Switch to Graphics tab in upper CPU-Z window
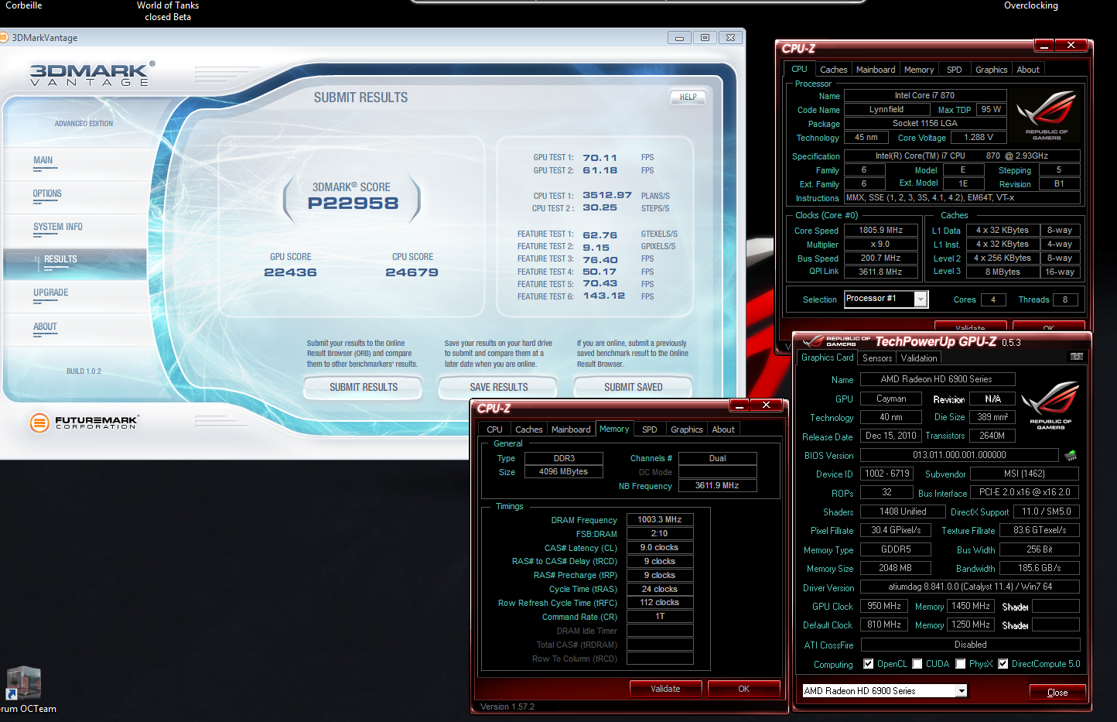This screenshot has width=1117, height=722. [991, 70]
